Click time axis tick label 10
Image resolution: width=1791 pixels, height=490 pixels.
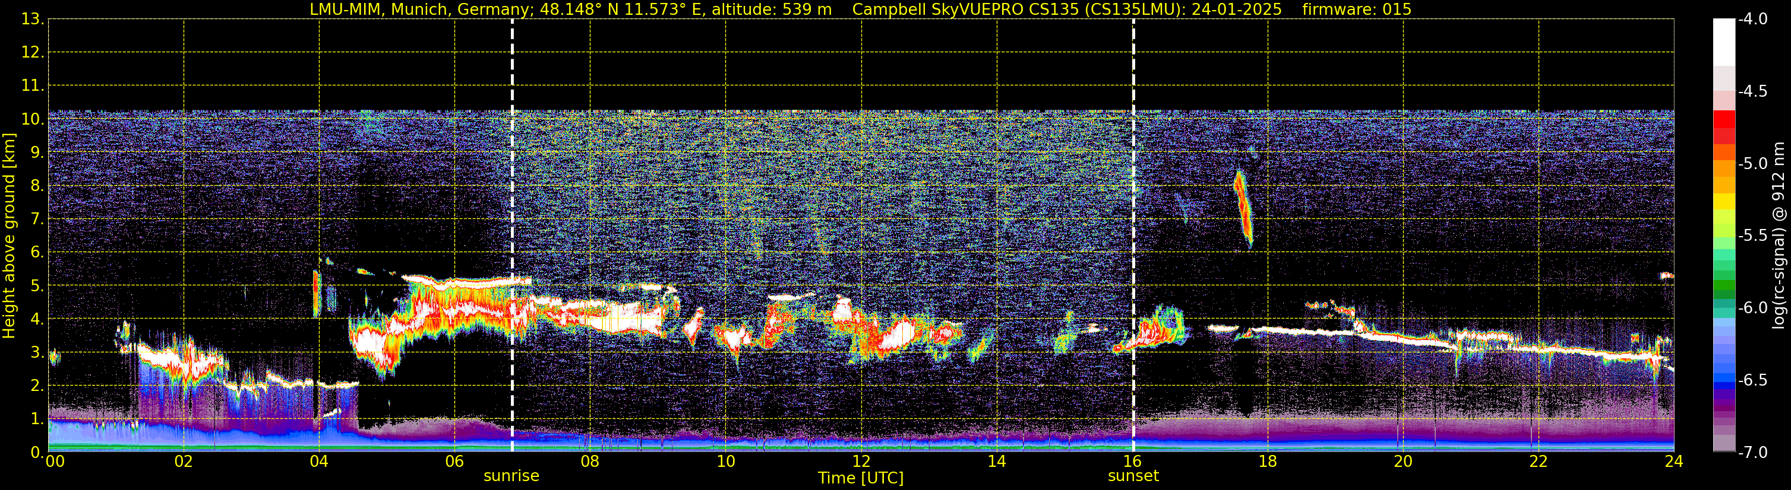[x=726, y=462]
